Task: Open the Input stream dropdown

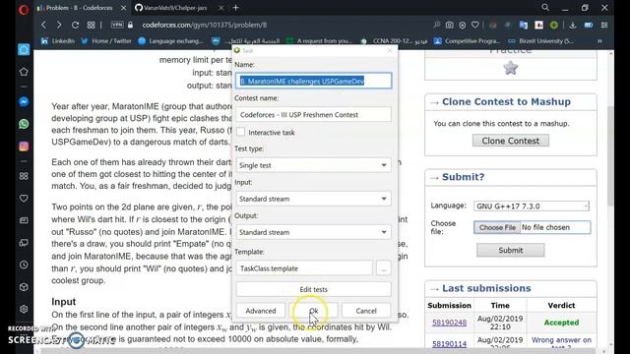Action: coord(313,199)
